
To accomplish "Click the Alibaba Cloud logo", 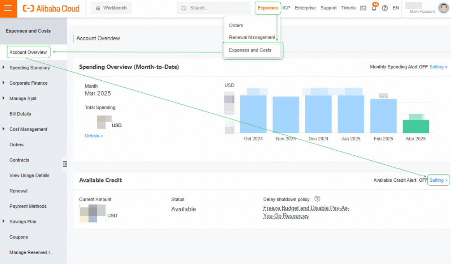I will (x=51, y=8).
